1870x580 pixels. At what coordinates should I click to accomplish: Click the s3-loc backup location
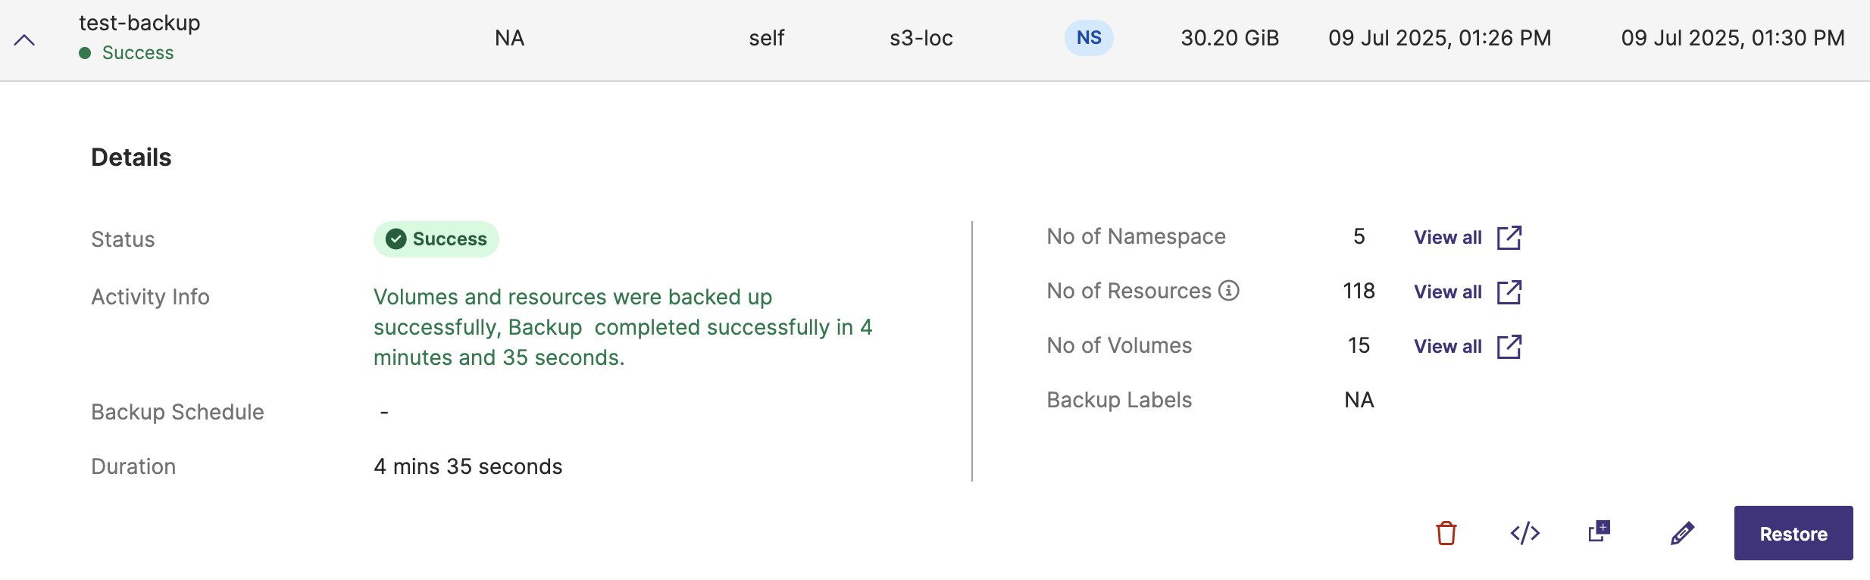point(921,38)
